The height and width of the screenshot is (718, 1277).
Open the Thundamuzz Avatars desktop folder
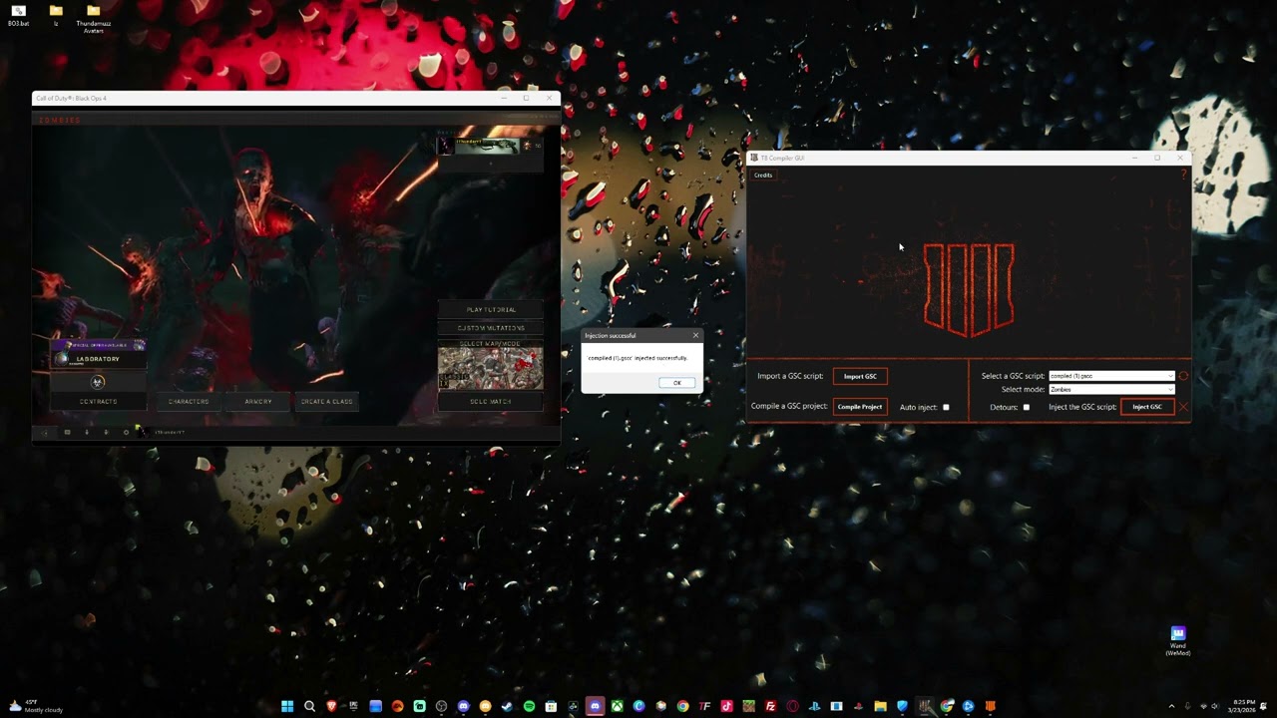pyautogui.click(x=93, y=19)
